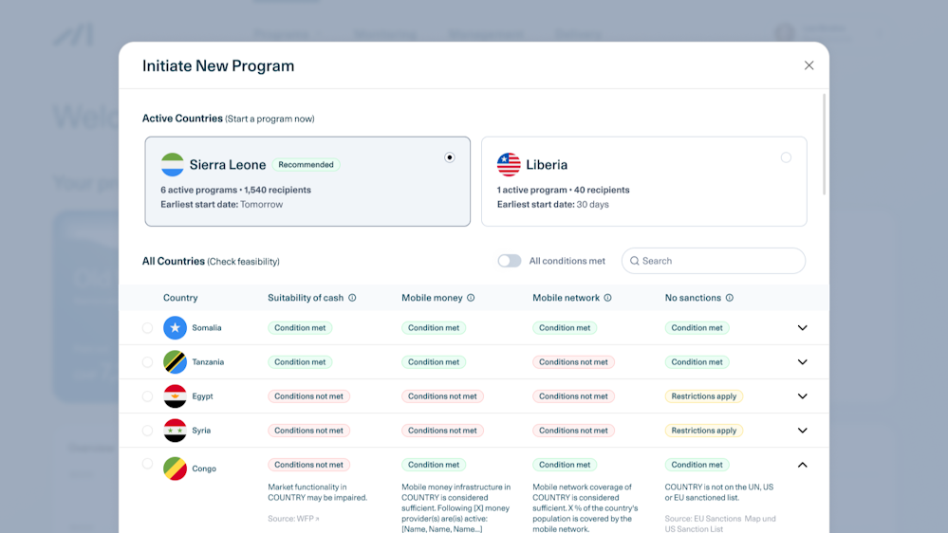Image resolution: width=948 pixels, height=533 pixels.
Task: Click the Mobile money info icon
Action: (x=471, y=298)
